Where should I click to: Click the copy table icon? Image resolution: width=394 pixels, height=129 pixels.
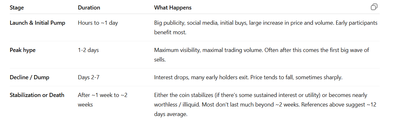point(374,7)
